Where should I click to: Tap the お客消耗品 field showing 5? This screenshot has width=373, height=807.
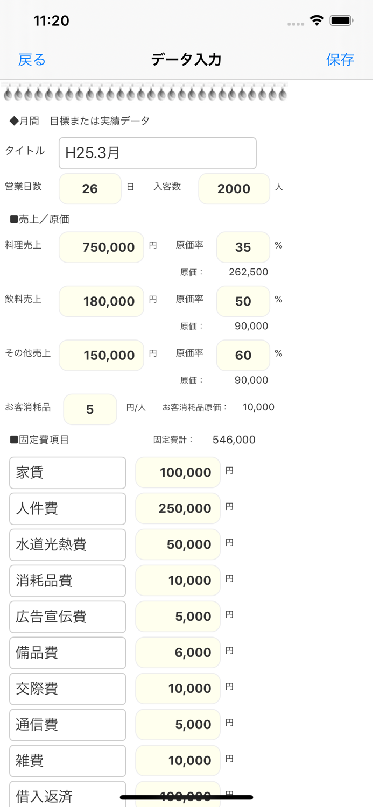90,409
